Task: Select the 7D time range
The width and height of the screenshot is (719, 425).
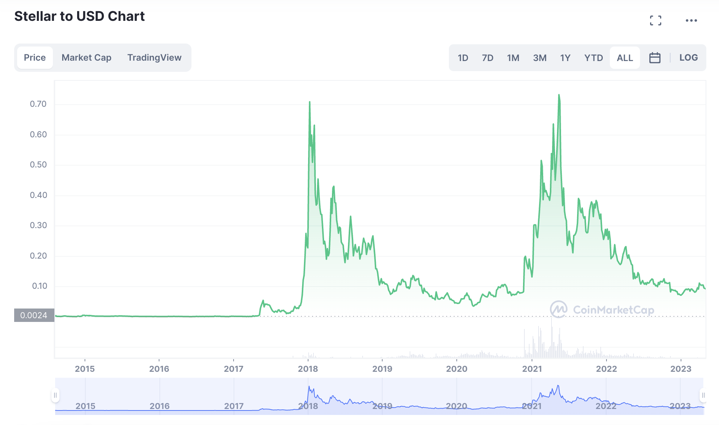Action: [488, 58]
